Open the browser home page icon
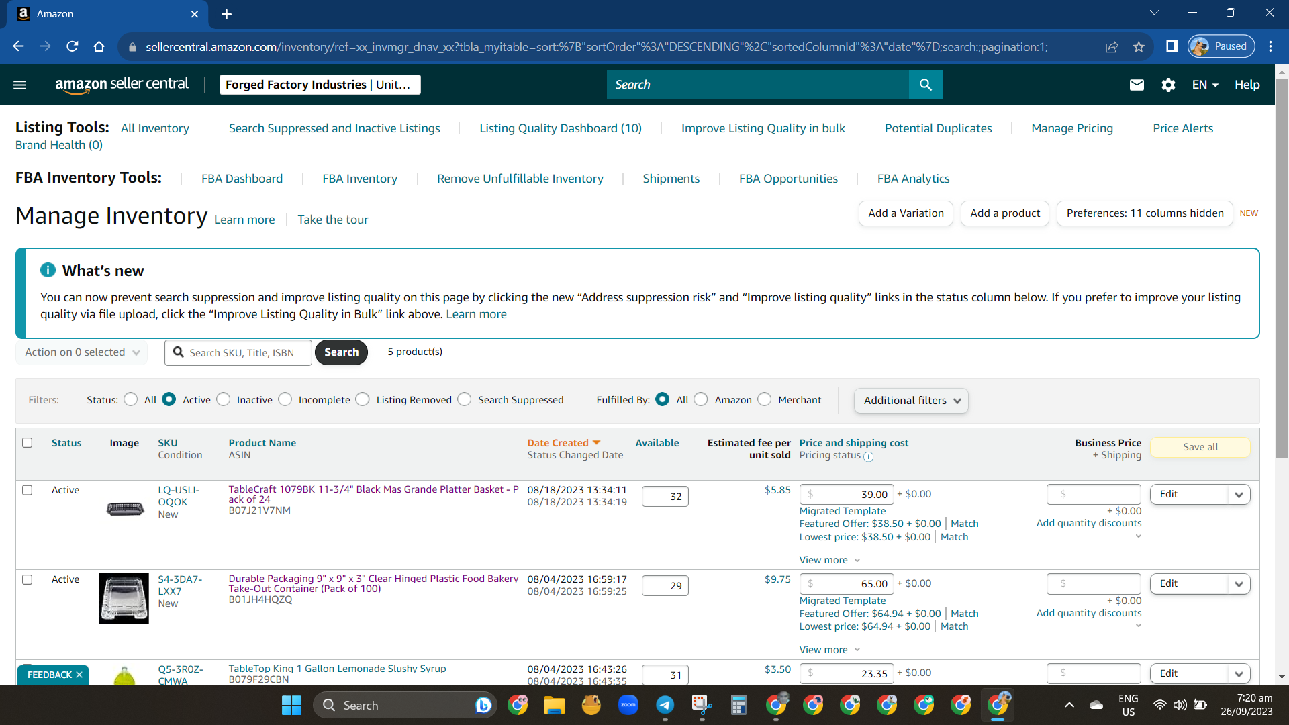This screenshot has height=725, width=1289. [x=99, y=46]
